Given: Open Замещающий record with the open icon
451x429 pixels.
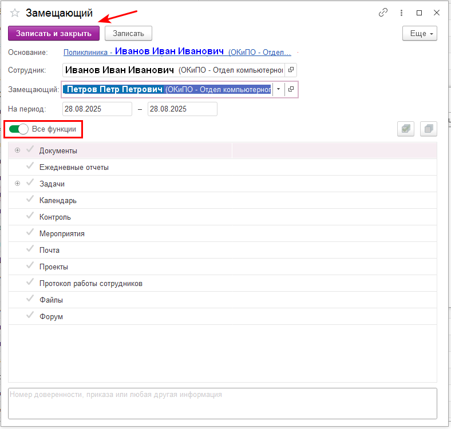Looking at the screenshot, I should pyautogui.click(x=291, y=89).
